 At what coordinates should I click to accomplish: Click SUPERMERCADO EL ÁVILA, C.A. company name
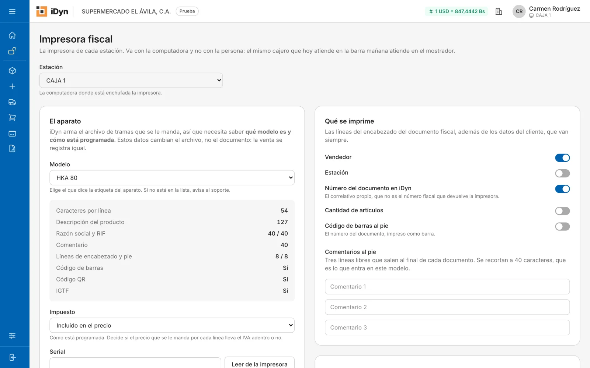126,11
